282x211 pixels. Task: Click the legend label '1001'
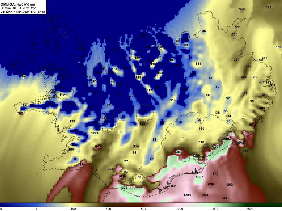214,209
